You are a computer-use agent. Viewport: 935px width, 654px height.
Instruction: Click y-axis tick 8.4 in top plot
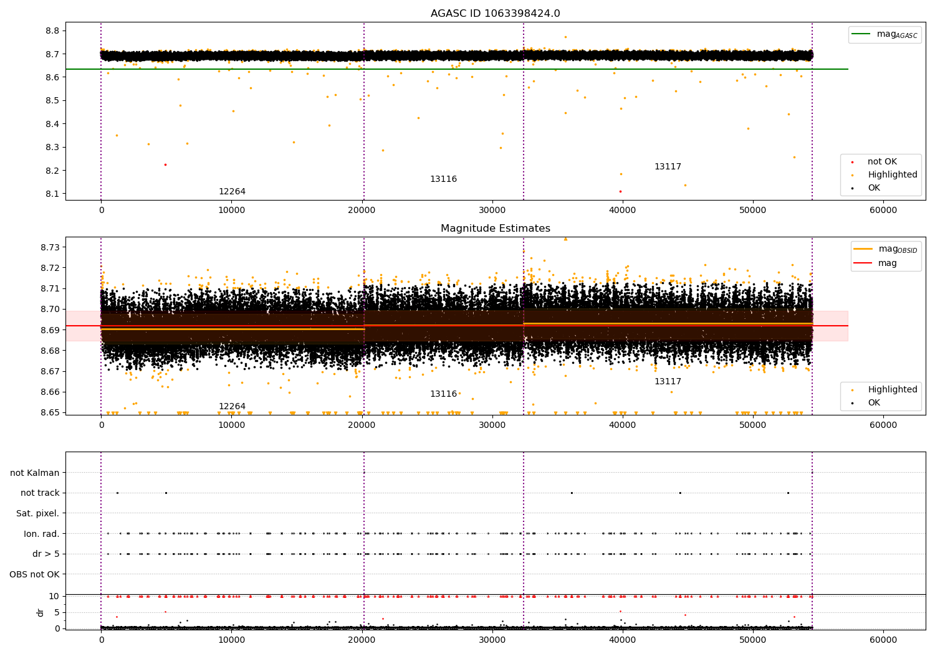pos(53,125)
